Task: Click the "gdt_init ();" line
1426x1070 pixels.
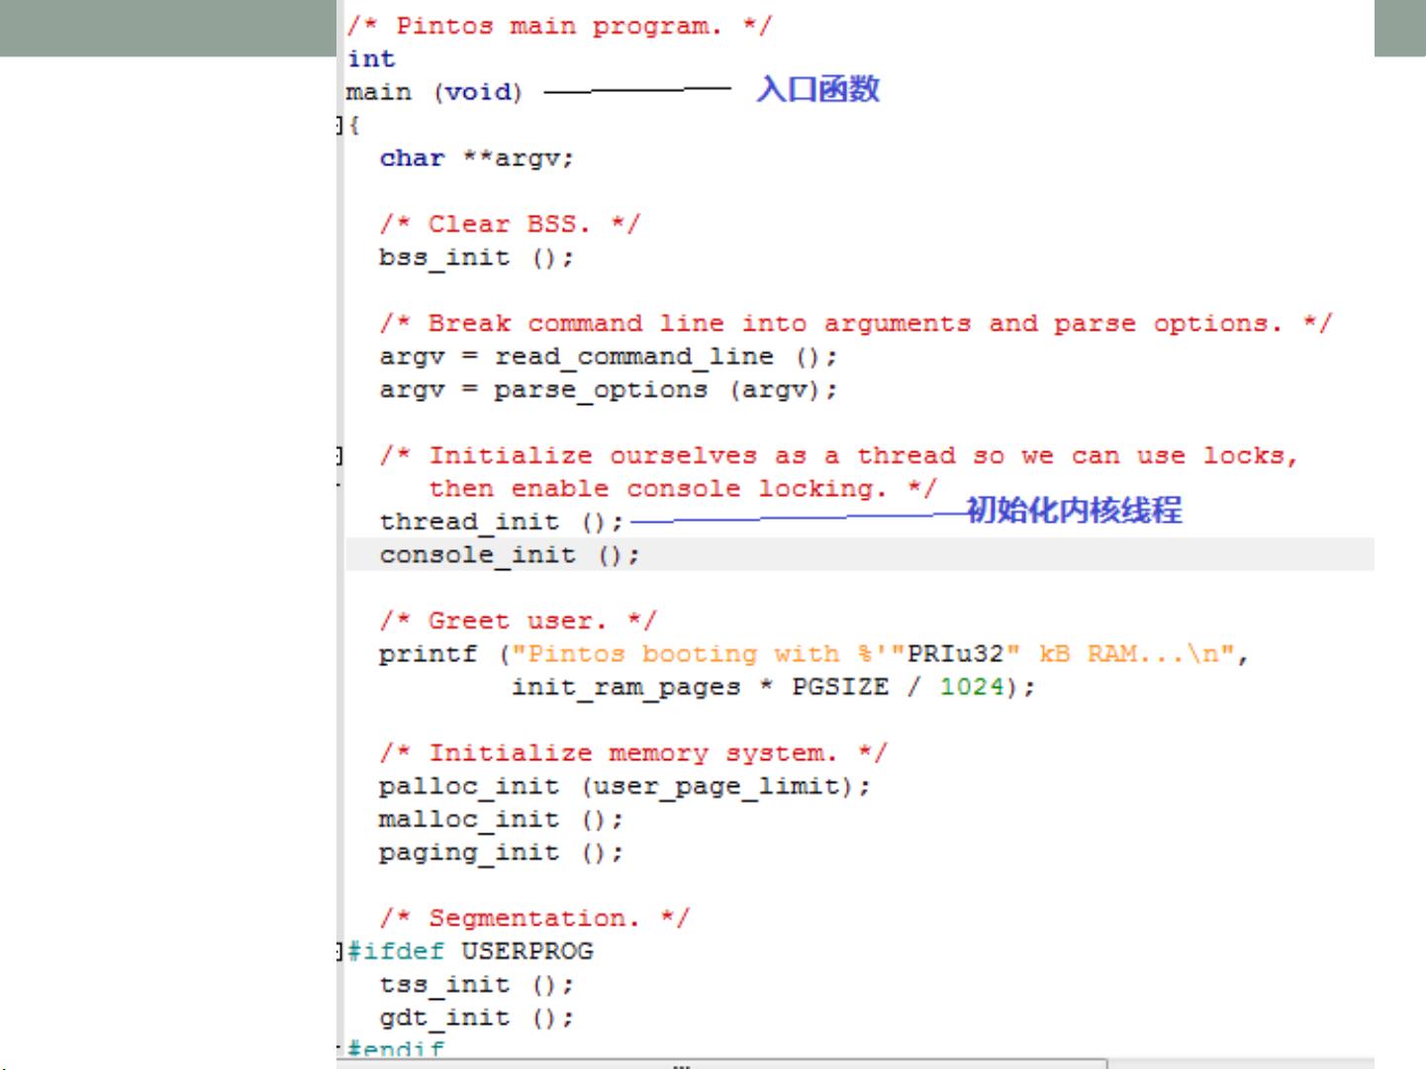Action: [x=476, y=1018]
